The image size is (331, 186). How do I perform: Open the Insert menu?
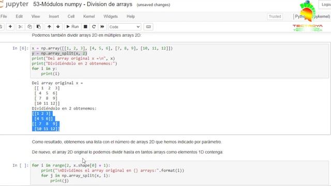coord(54,17)
